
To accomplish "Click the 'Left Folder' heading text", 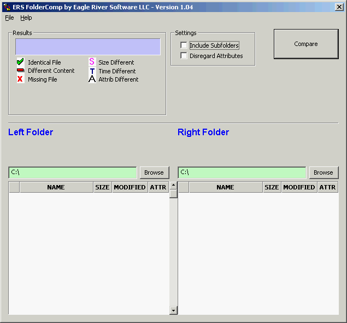I will pos(31,132).
